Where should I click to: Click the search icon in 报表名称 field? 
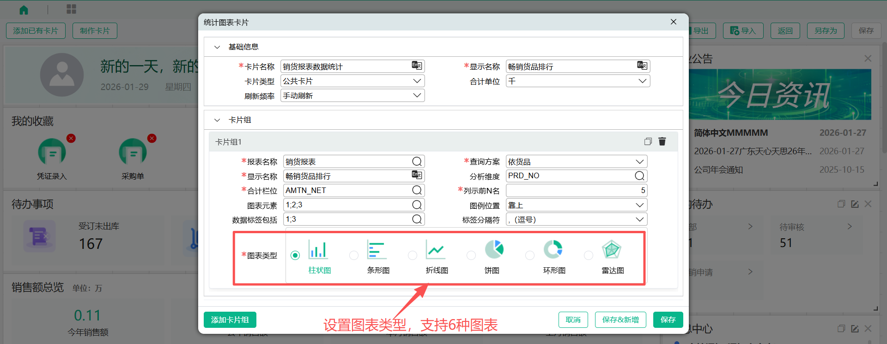click(x=417, y=161)
